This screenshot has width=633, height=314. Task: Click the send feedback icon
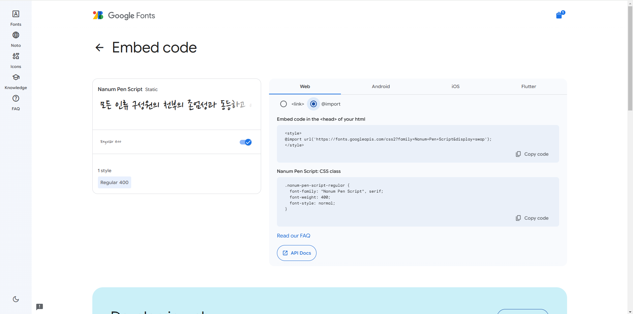tap(40, 307)
